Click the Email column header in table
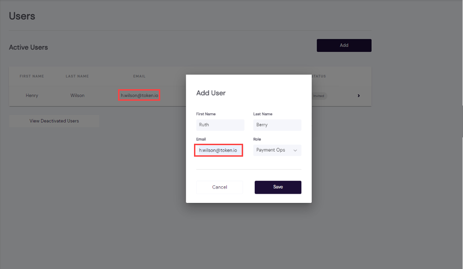 tap(139, 76)
